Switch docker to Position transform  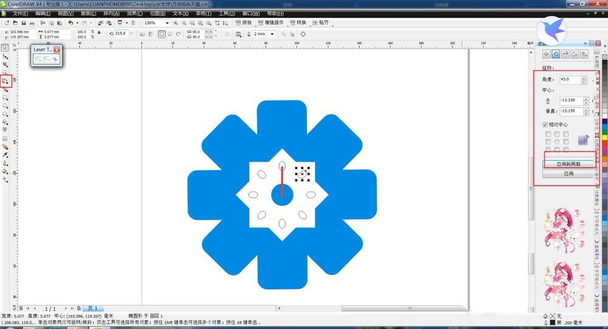546,54
